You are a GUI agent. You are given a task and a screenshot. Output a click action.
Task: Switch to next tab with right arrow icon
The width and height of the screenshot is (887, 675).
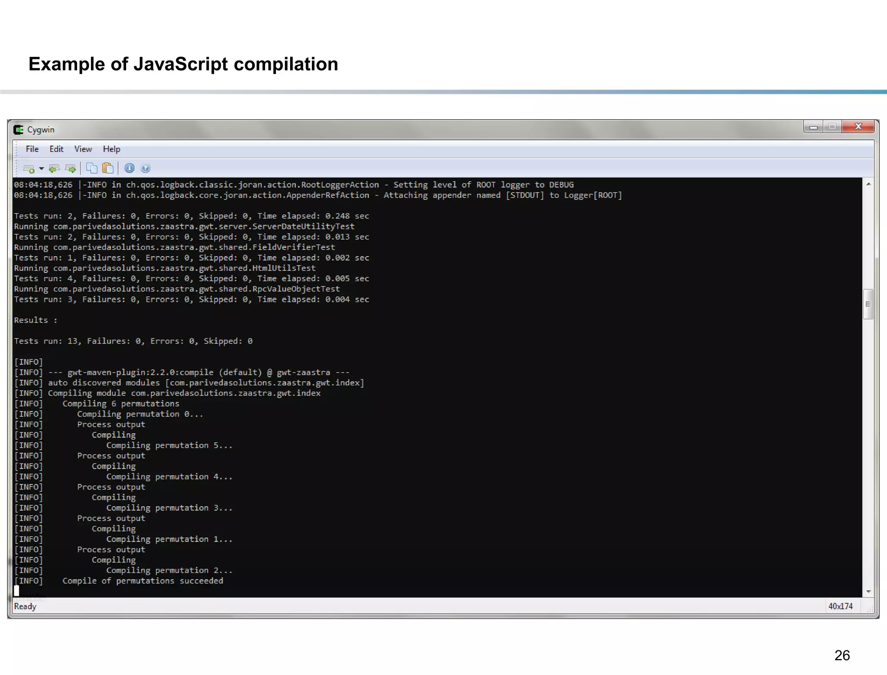[71, 168]
